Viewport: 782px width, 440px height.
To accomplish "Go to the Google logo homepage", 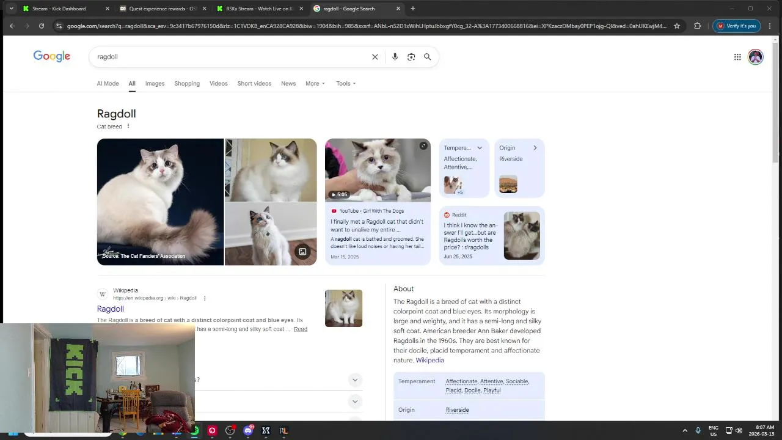I will (x=52, y=56).
